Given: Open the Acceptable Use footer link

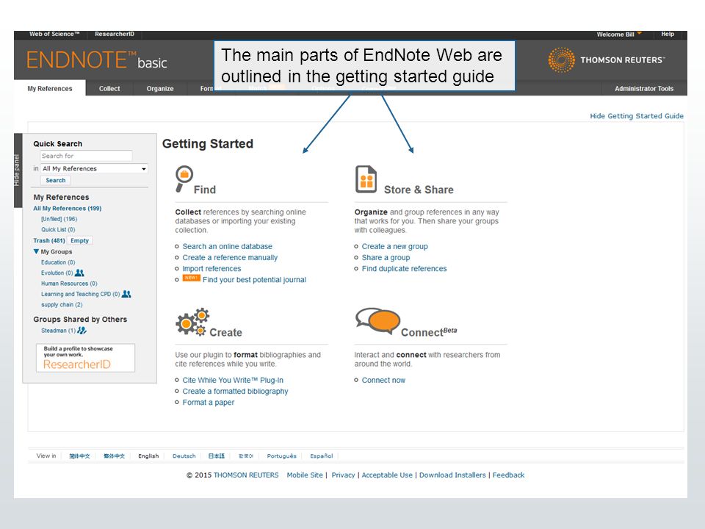Looking at the screenshot, I should [x=387, y=475].
